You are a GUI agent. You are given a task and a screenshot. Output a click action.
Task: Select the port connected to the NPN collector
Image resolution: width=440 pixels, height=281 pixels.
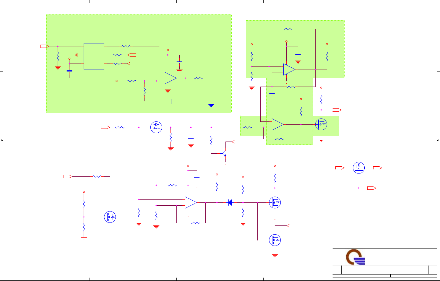pyautogui.click(x=236, y=142)
